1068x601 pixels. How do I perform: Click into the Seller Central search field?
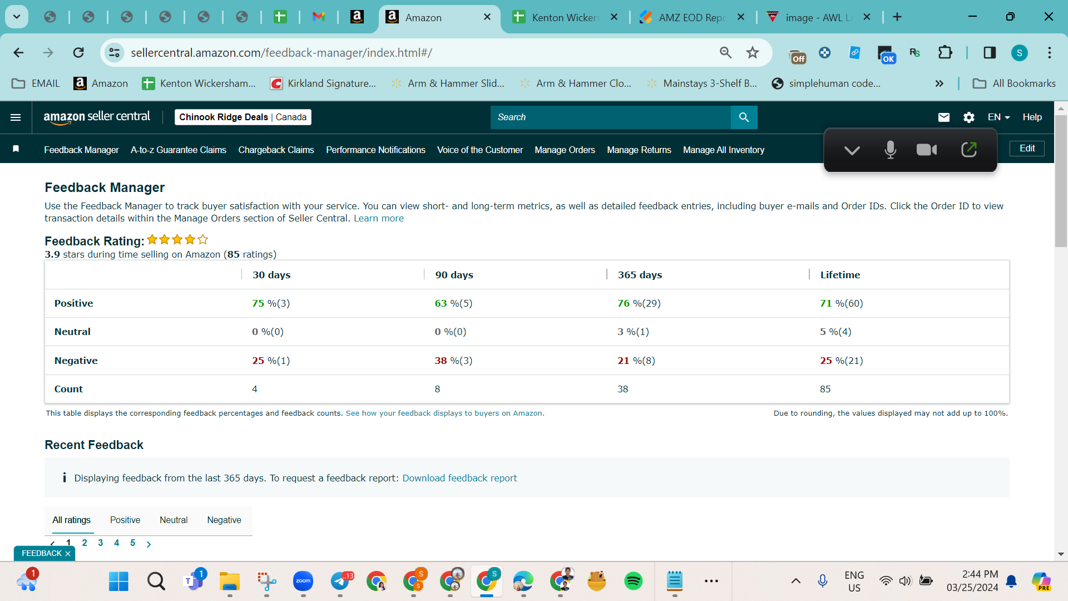coord(611,117)
